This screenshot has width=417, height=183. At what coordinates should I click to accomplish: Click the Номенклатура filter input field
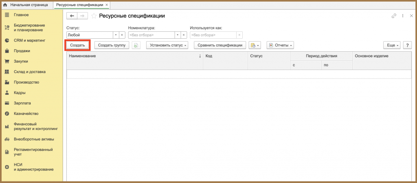point(151,35)
